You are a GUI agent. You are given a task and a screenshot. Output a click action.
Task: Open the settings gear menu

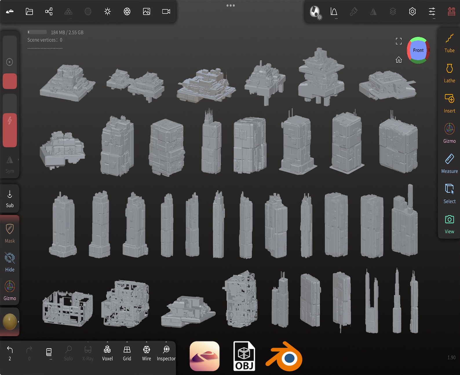(x=412, y=12)
